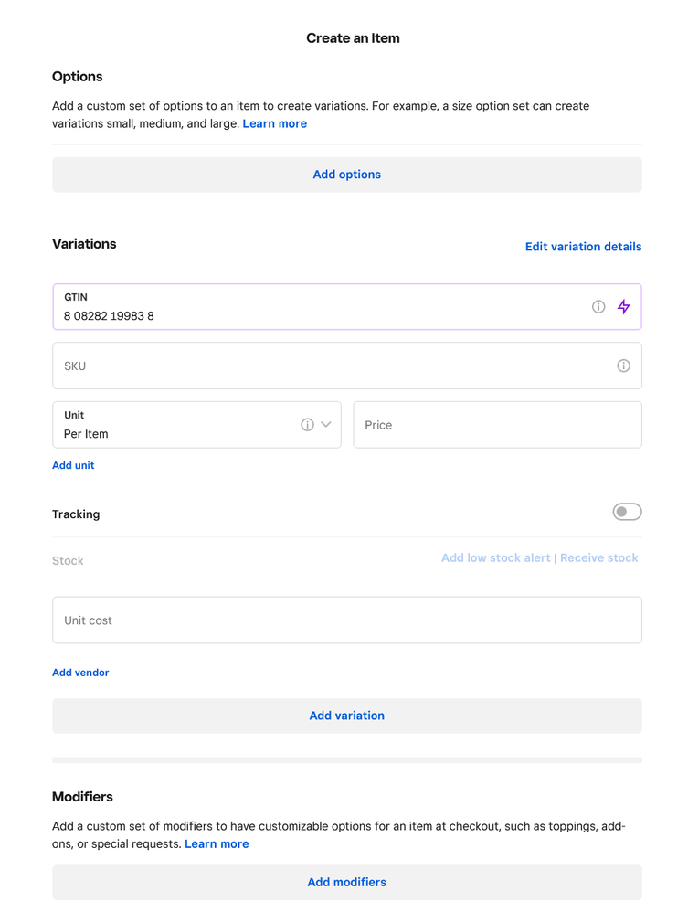Screen dimensions: 688x912
Task: Enable the Tracking toggle switch
Action: (627, 512)
